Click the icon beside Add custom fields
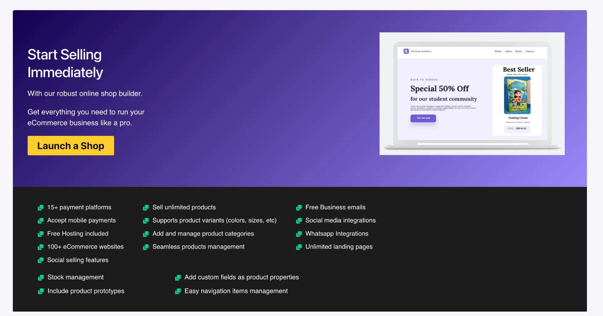 pyautogui.click(x=178, y=278)
